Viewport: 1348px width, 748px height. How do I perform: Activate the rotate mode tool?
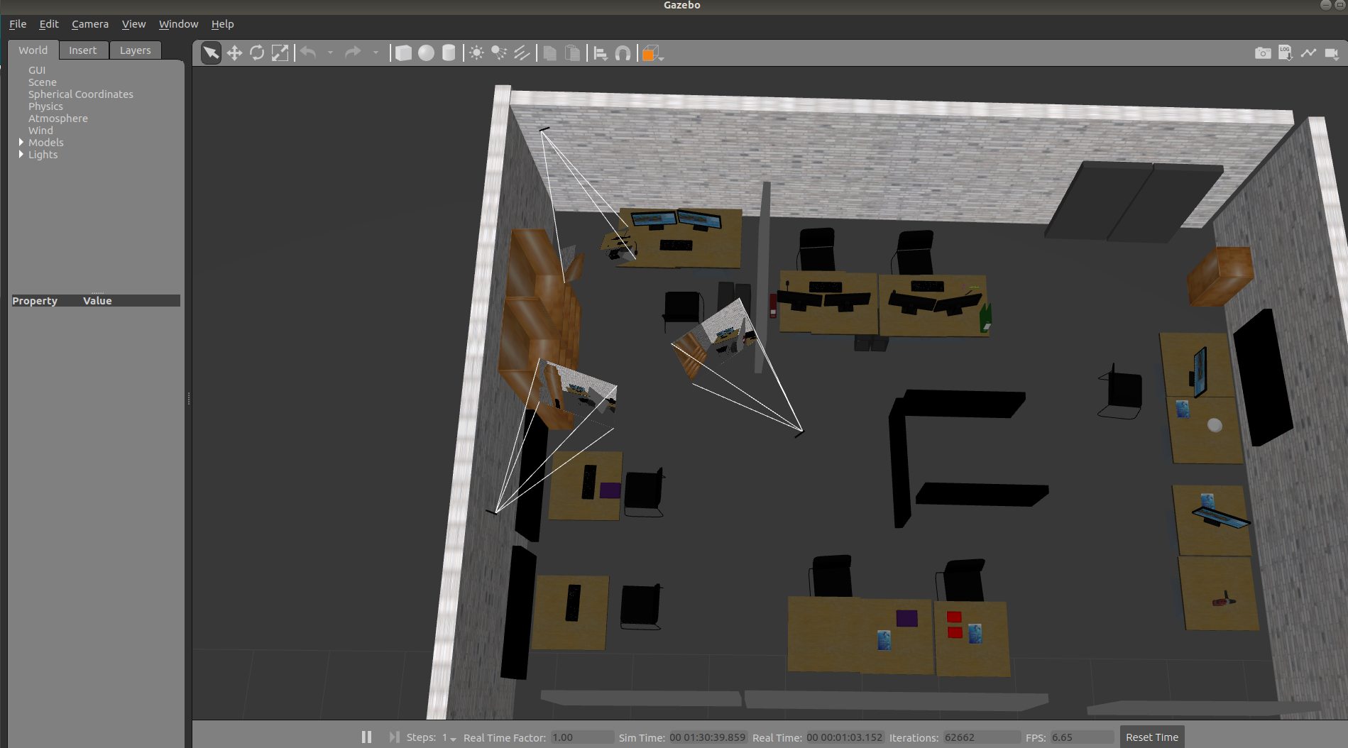257,53
